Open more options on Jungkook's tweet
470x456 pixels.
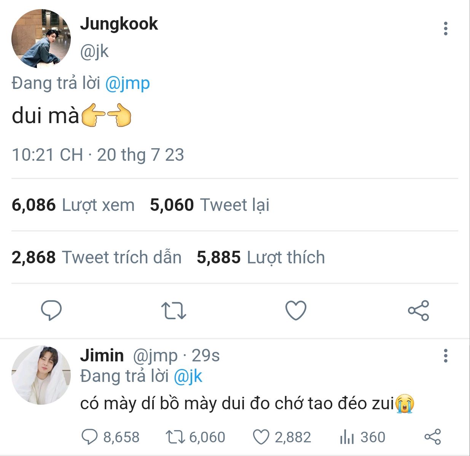tap(446, 29)
